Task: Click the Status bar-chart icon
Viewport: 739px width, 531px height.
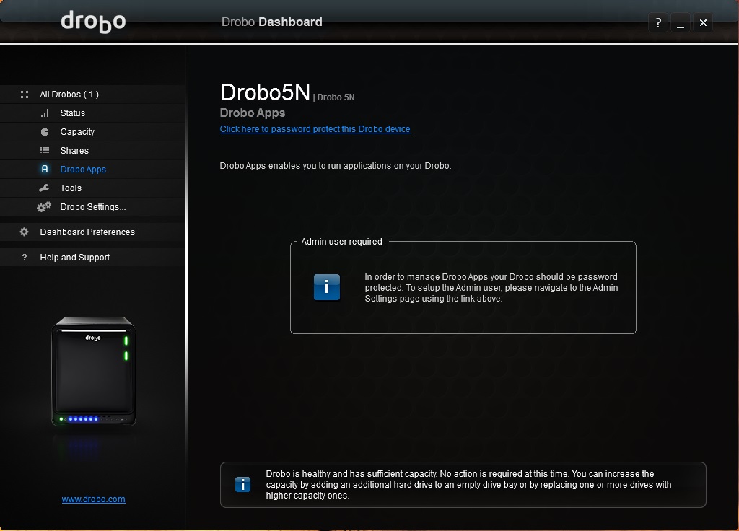Action: click(45, 113)
